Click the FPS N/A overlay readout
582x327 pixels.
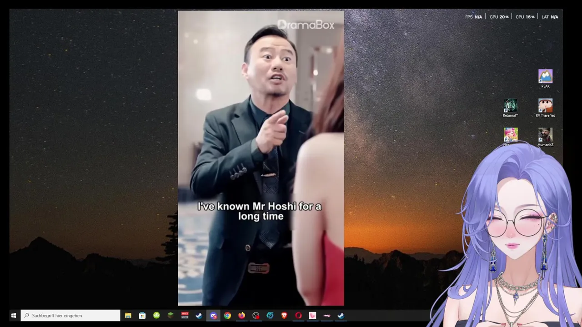point(473,17)
